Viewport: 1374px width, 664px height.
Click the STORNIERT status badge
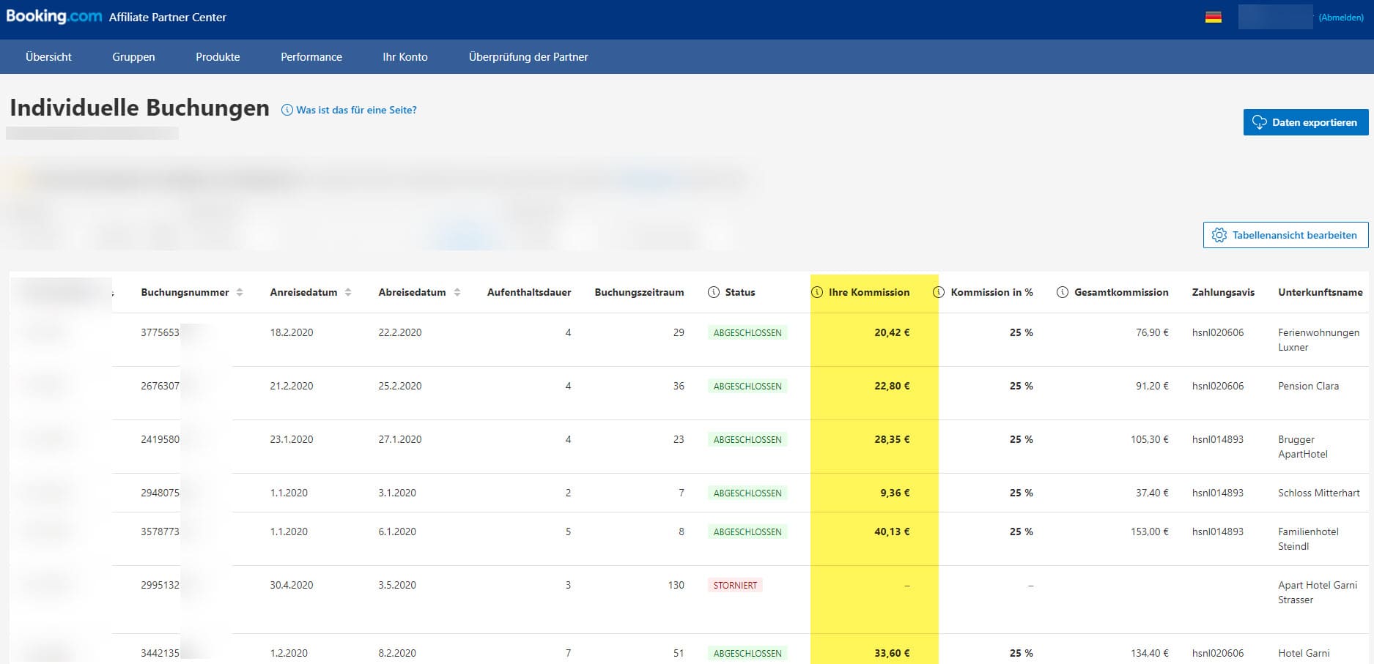(x=735, y=585)
